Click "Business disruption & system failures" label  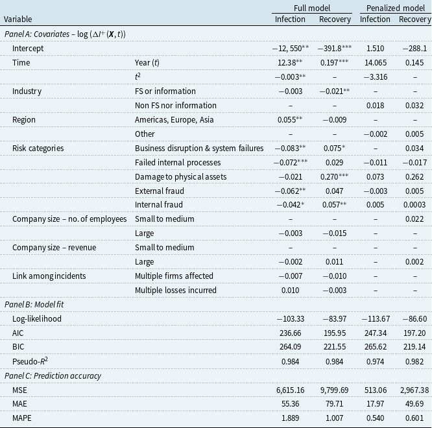(x=200, y=148)
